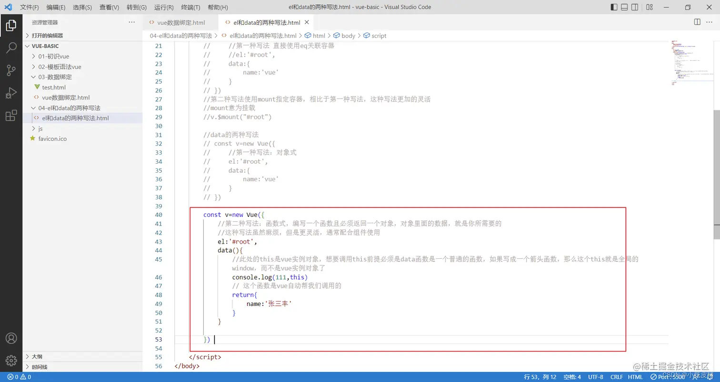Switch to the vue数据绑定.html tab

tap(180, 22)
